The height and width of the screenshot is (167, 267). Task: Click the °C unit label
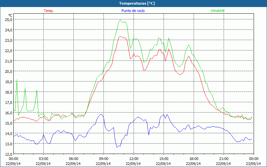click(x=10, y=15)
